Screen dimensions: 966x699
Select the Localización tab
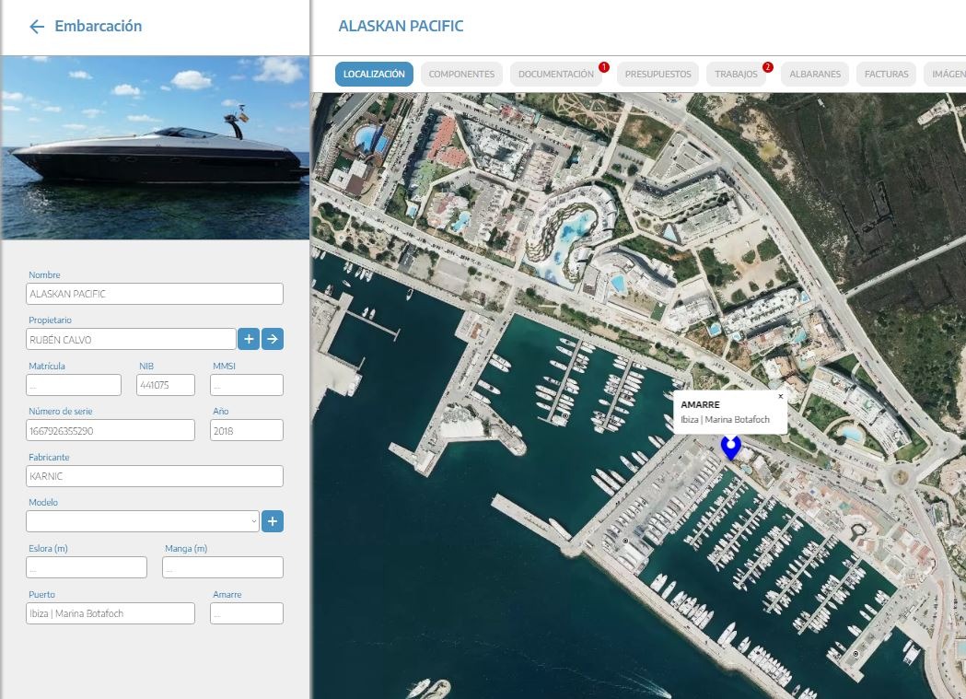(374, 75)
